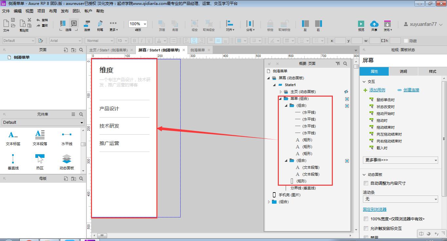Viewport: 447px width, 241px height.
Task: Click the new file icon (文件)
Action: coord(6,23)
